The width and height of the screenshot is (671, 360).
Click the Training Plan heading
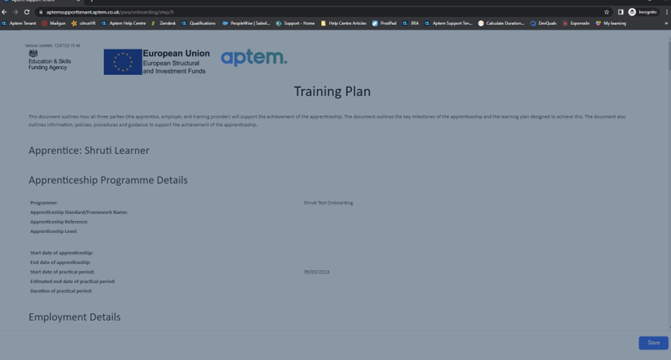coord(332,91)
